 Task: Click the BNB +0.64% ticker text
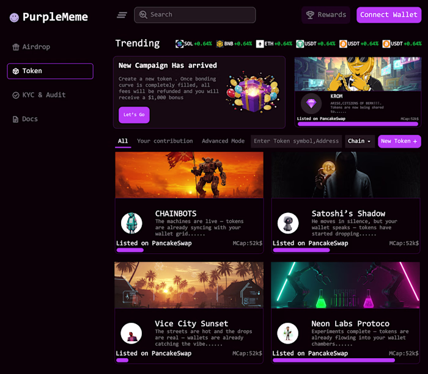pyautogui.click(x=238, y=43)
